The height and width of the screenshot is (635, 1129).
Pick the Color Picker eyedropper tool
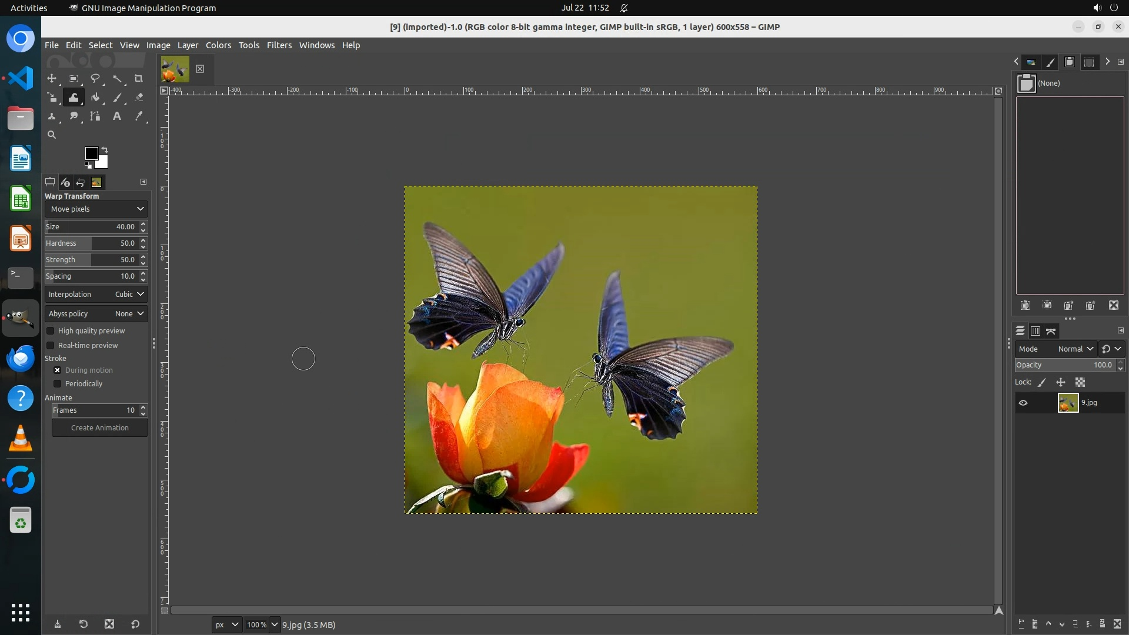pos(139,116)
